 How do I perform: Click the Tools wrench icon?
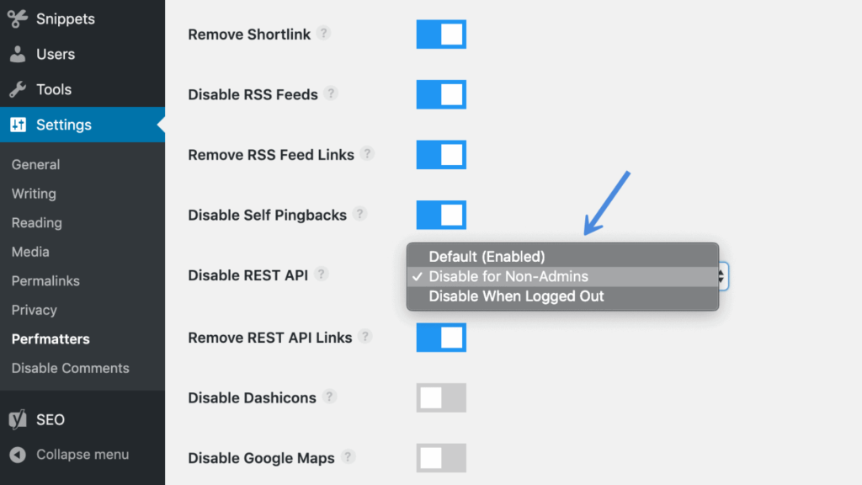point(18,89)
